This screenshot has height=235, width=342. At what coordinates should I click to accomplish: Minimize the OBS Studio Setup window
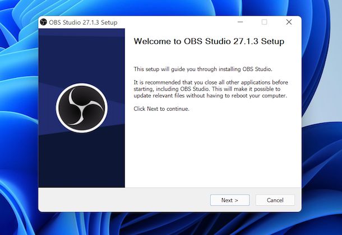click(x=240, y=22)
